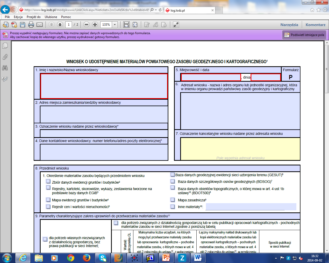Send file by email envelope icon

coord(40,25)
